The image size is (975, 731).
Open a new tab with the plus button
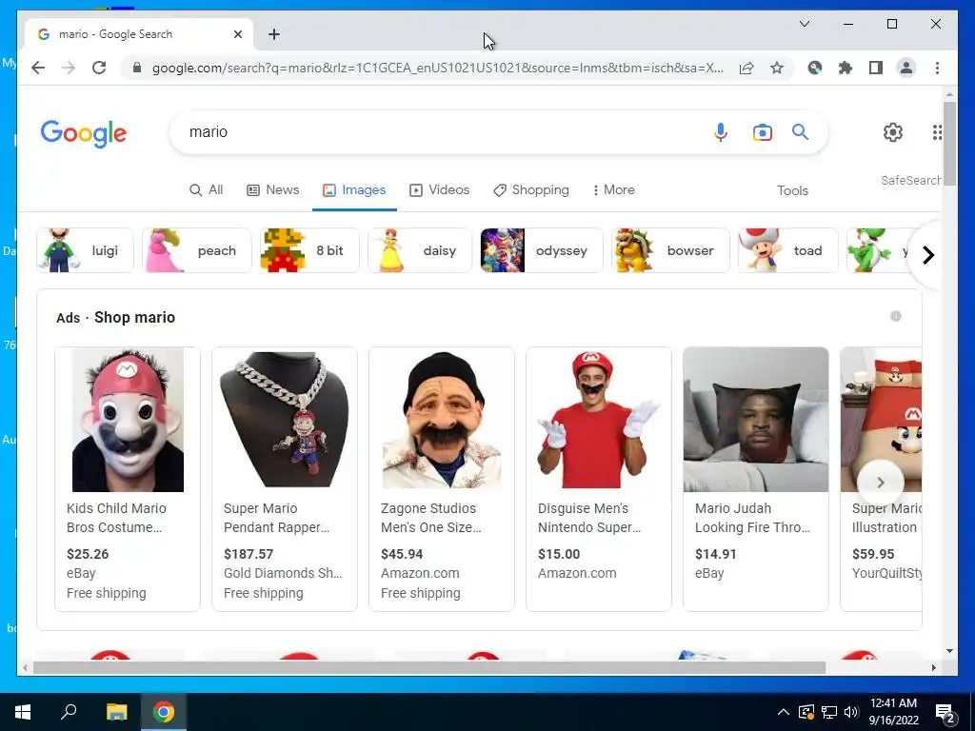tap(274, 34)
